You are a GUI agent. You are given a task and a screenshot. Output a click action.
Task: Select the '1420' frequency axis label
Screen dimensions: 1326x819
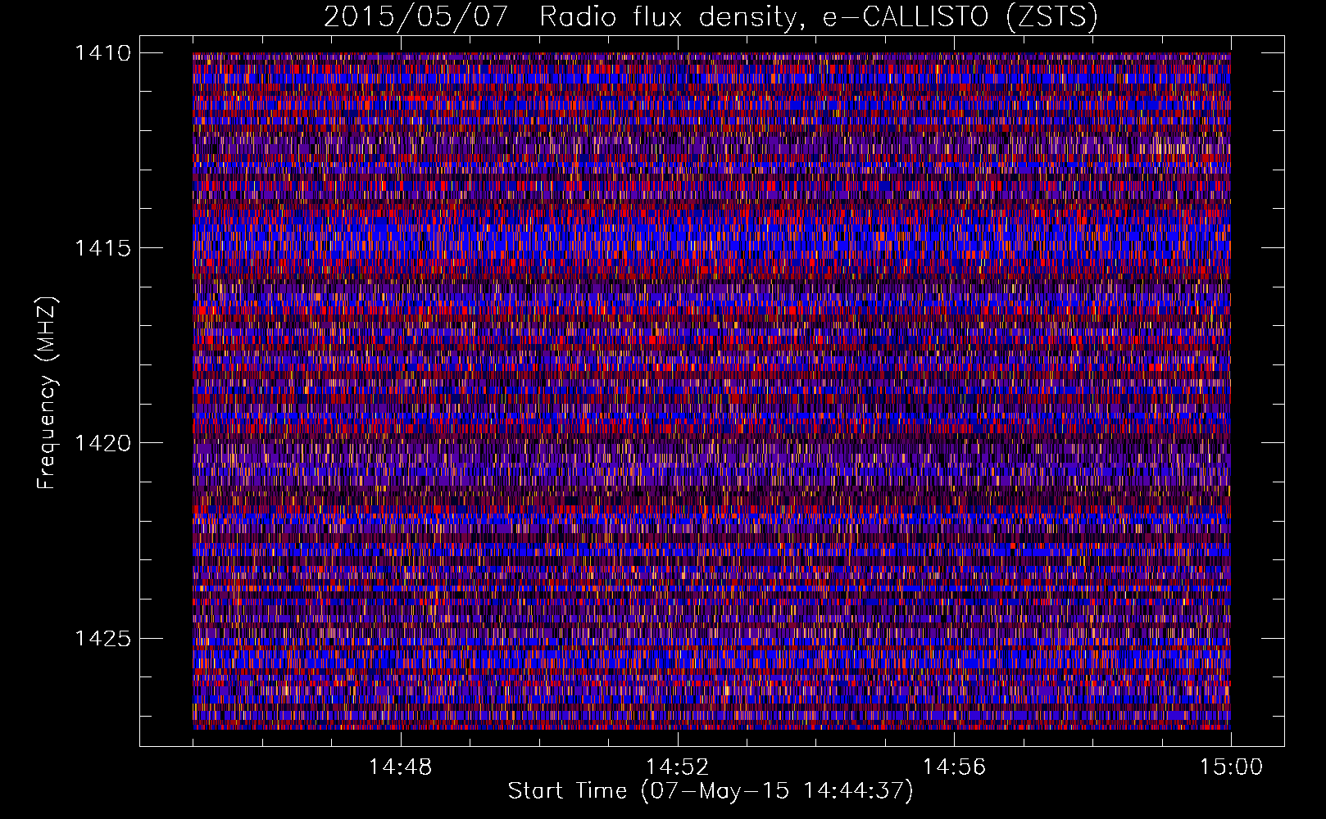[102, 443]
